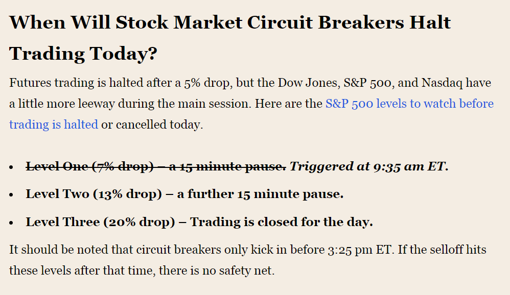510x295 pixels.
Task: Click the bullet dot before Level Two
Action: [11, 194]
